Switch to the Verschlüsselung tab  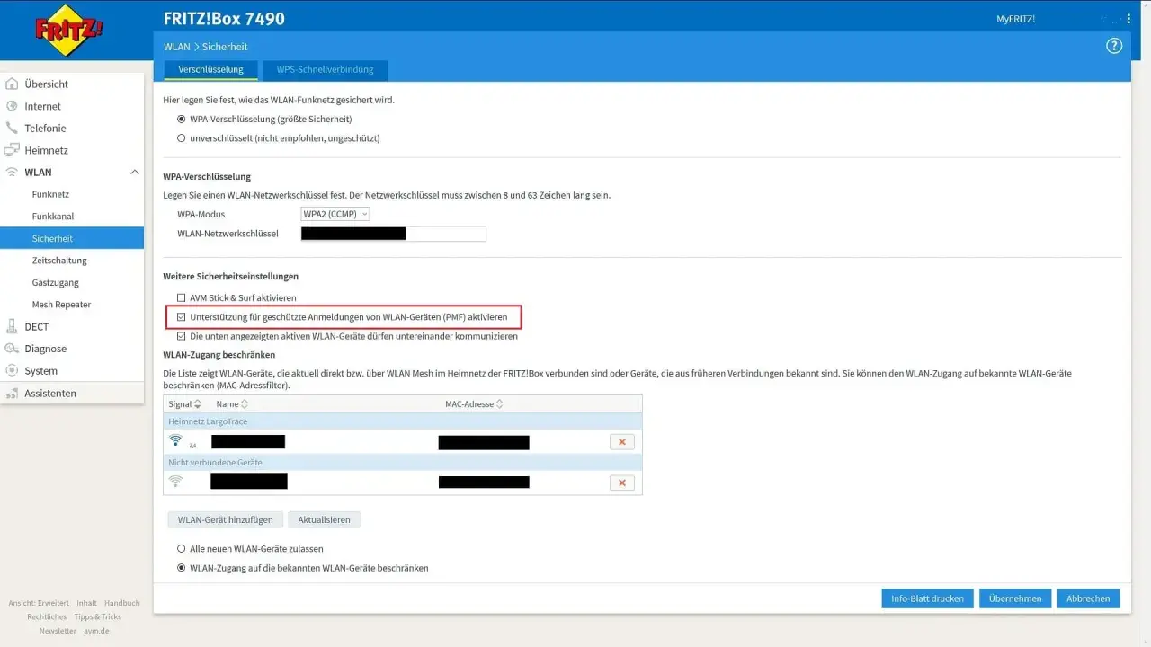pos(210,69)
